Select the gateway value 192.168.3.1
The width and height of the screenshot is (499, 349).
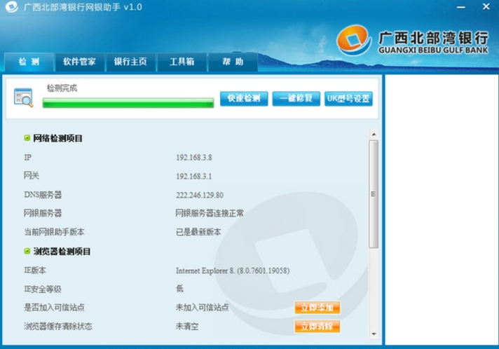click(194, 176)
